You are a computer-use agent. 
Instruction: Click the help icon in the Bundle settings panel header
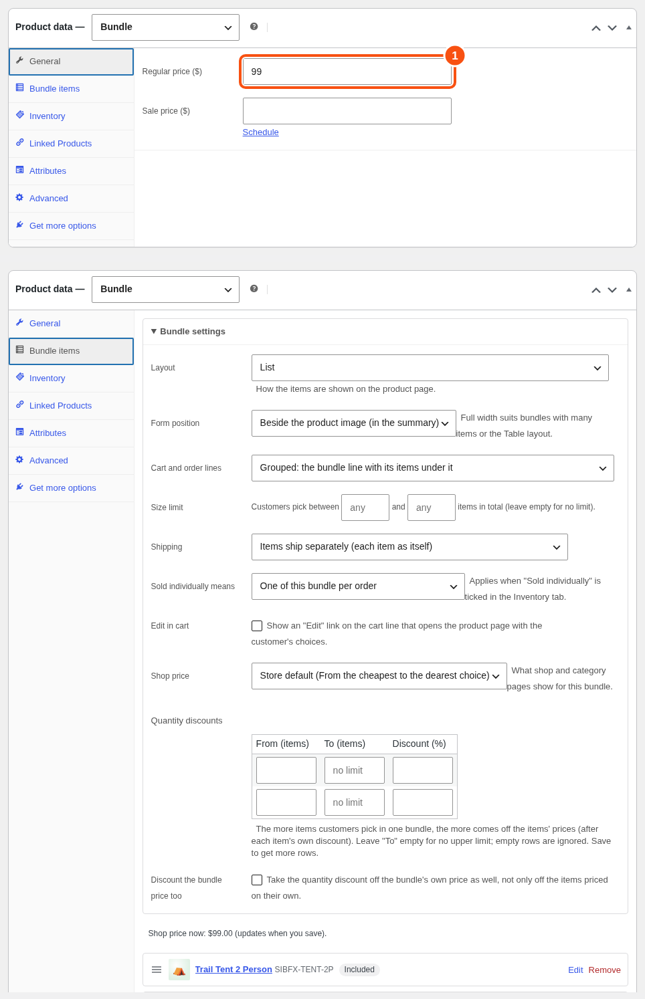[254, 289]
